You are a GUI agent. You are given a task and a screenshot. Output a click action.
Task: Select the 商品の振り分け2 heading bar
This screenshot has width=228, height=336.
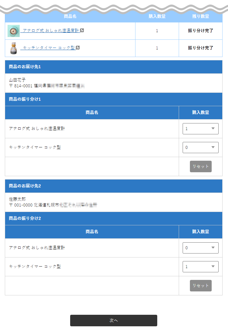[x=114, y=218]
